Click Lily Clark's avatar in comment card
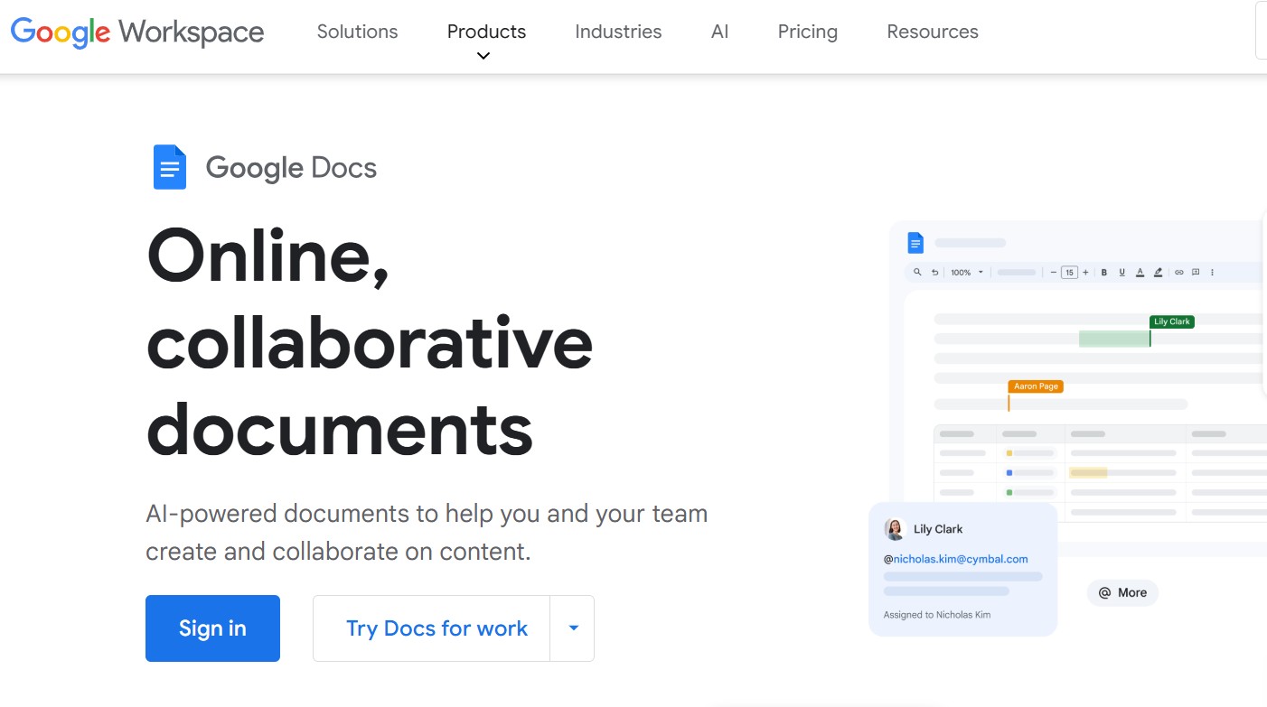Image resolution: width=1267 pixels, height=707 pixels. point(895,529)
